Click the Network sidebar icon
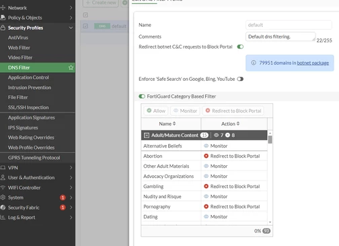Viewport: 339px width, 246px height. click(3, 8)
